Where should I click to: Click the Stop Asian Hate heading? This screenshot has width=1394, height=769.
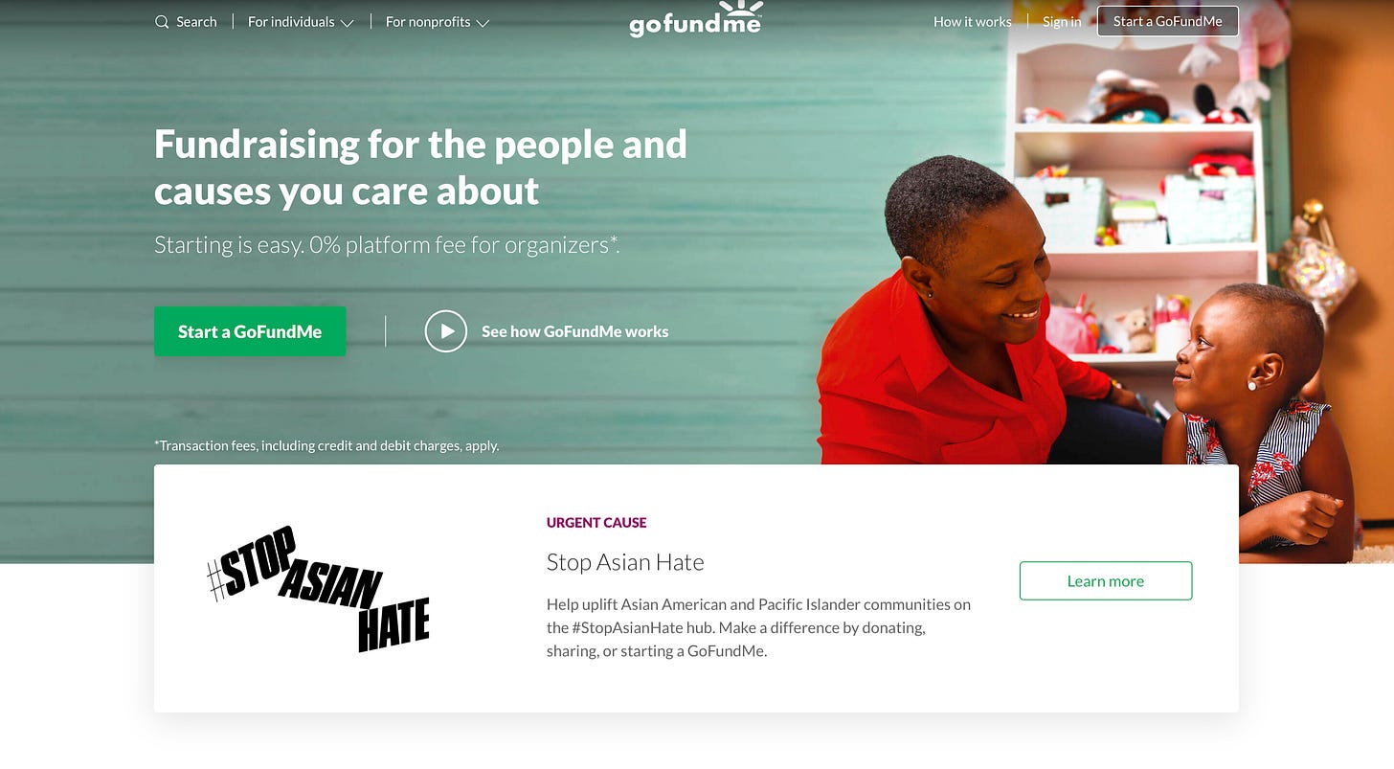click(x=625, y=562)
